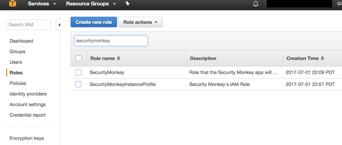Open the SecurityMonkeyInstanceProfile role link
This screenshot has height=145, width=342.
click(x=123, y=84)
